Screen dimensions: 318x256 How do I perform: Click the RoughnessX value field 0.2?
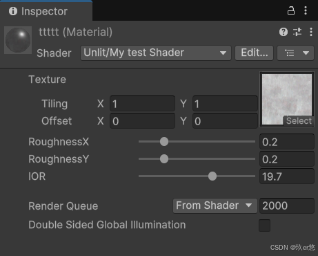[x=287, y=142]
